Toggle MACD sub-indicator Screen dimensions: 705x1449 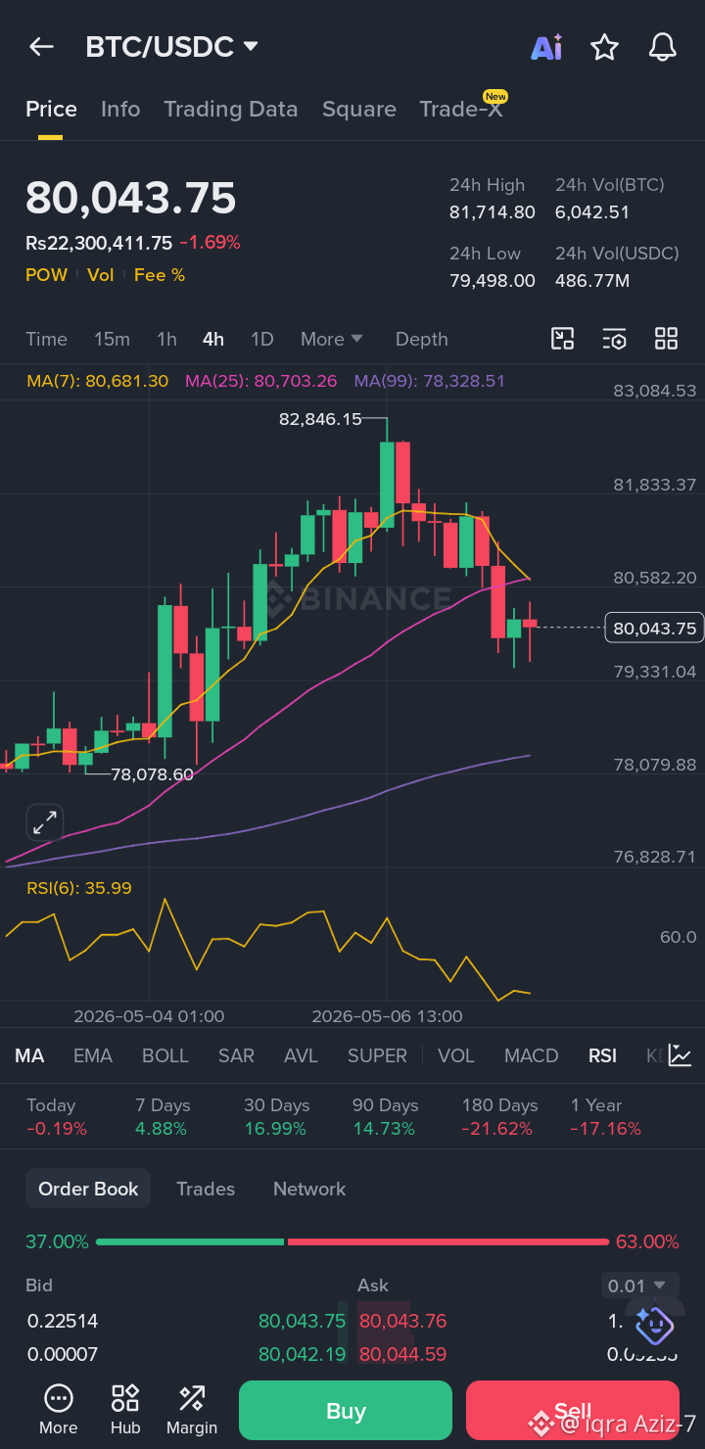click(532, 1055)
